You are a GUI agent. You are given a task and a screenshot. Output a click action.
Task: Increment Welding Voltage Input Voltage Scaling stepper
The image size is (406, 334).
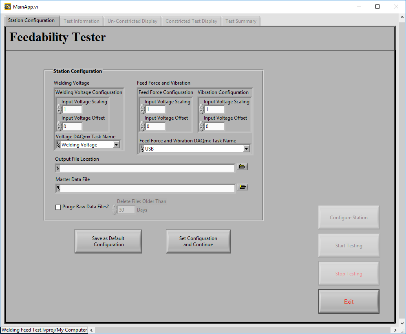point(59,107)
